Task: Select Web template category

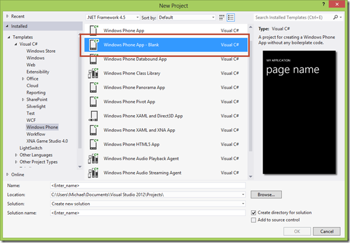Action: pos(31,65)
